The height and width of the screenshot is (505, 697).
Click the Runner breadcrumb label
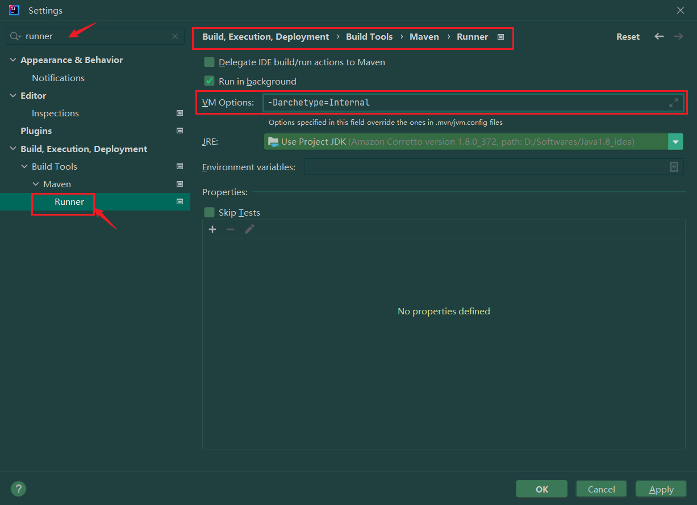[473, 37]
